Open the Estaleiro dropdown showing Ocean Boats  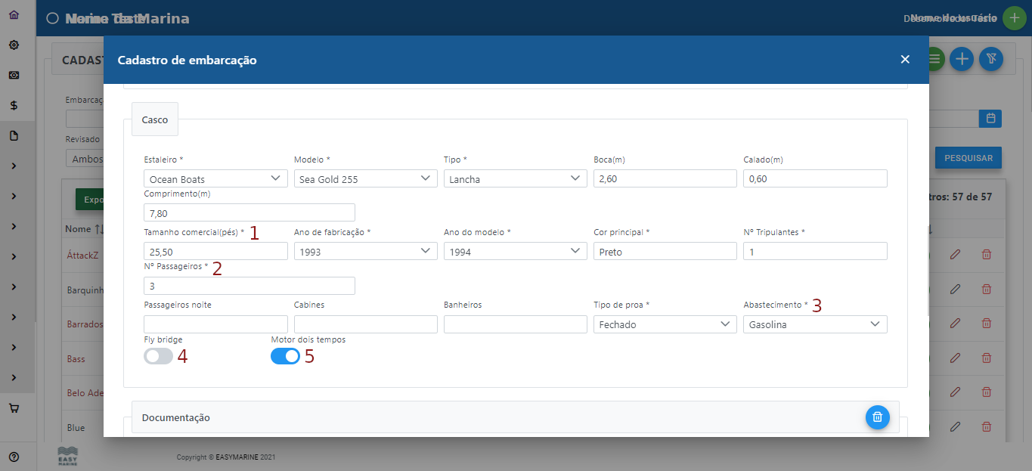tap(215, 179)
